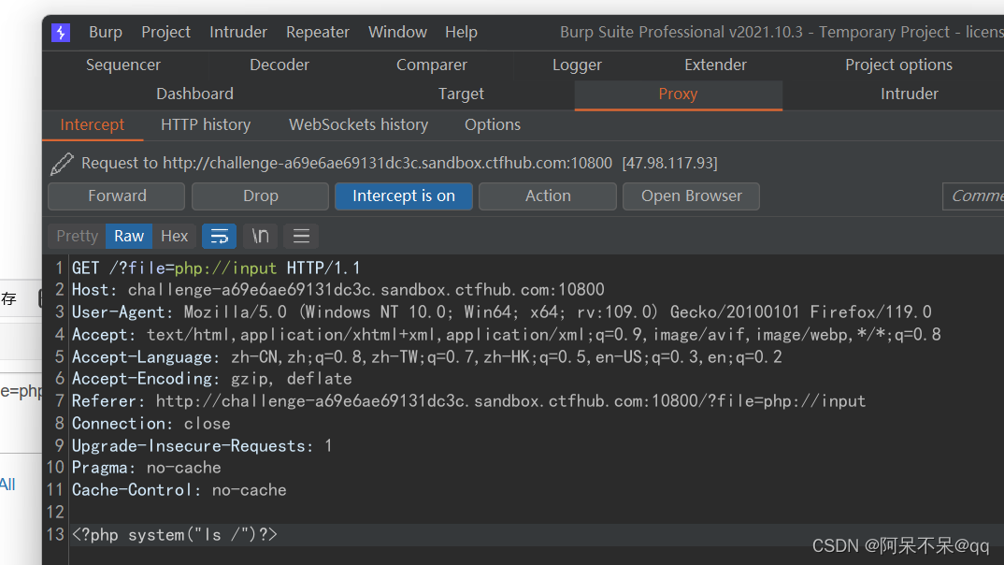Click the GET /?file=php://input request line

[x=216, y=268]
